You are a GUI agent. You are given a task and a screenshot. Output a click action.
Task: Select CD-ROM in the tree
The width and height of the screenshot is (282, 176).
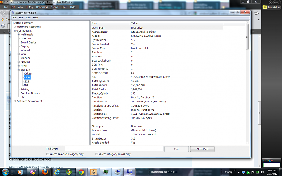tap(26, 38)
